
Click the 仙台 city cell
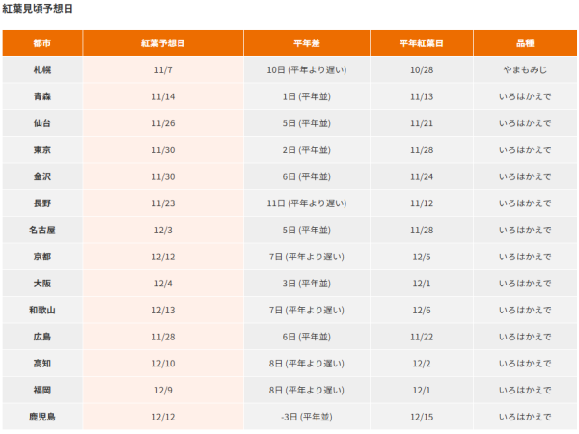[x=42, y=123]
